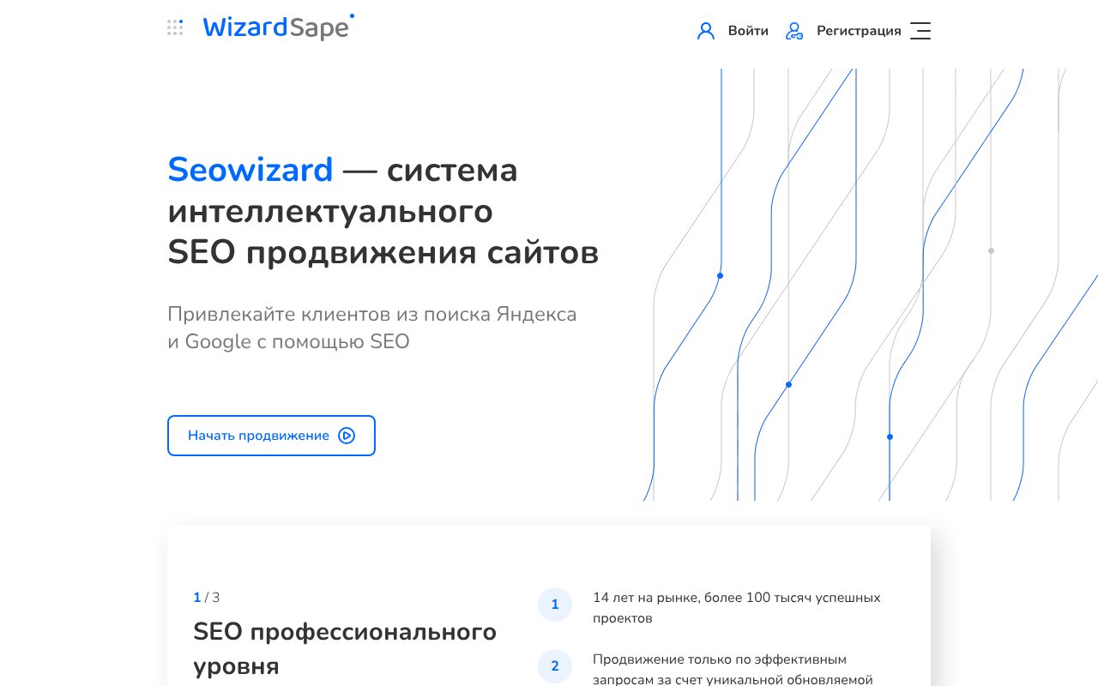This screenshot has width=1098, height=686.
Task: Click the 1 / 3 slide counter
Action: (205, 598)
